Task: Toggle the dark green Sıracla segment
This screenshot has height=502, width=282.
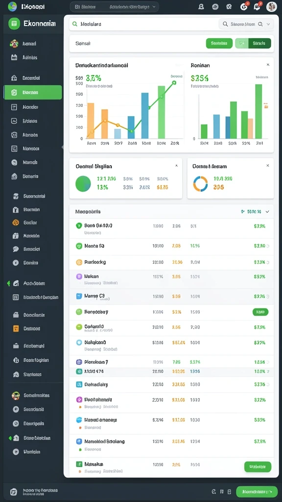Action: 259,43
